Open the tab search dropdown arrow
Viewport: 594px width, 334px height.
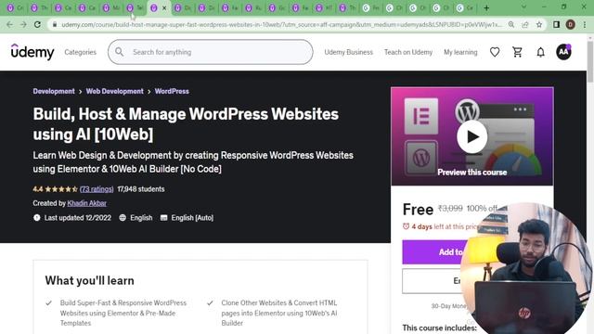pos(523,7)
